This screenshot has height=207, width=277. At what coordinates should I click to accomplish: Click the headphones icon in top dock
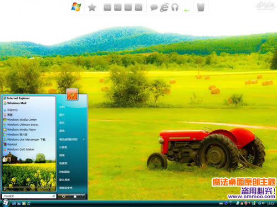(175, 8)
